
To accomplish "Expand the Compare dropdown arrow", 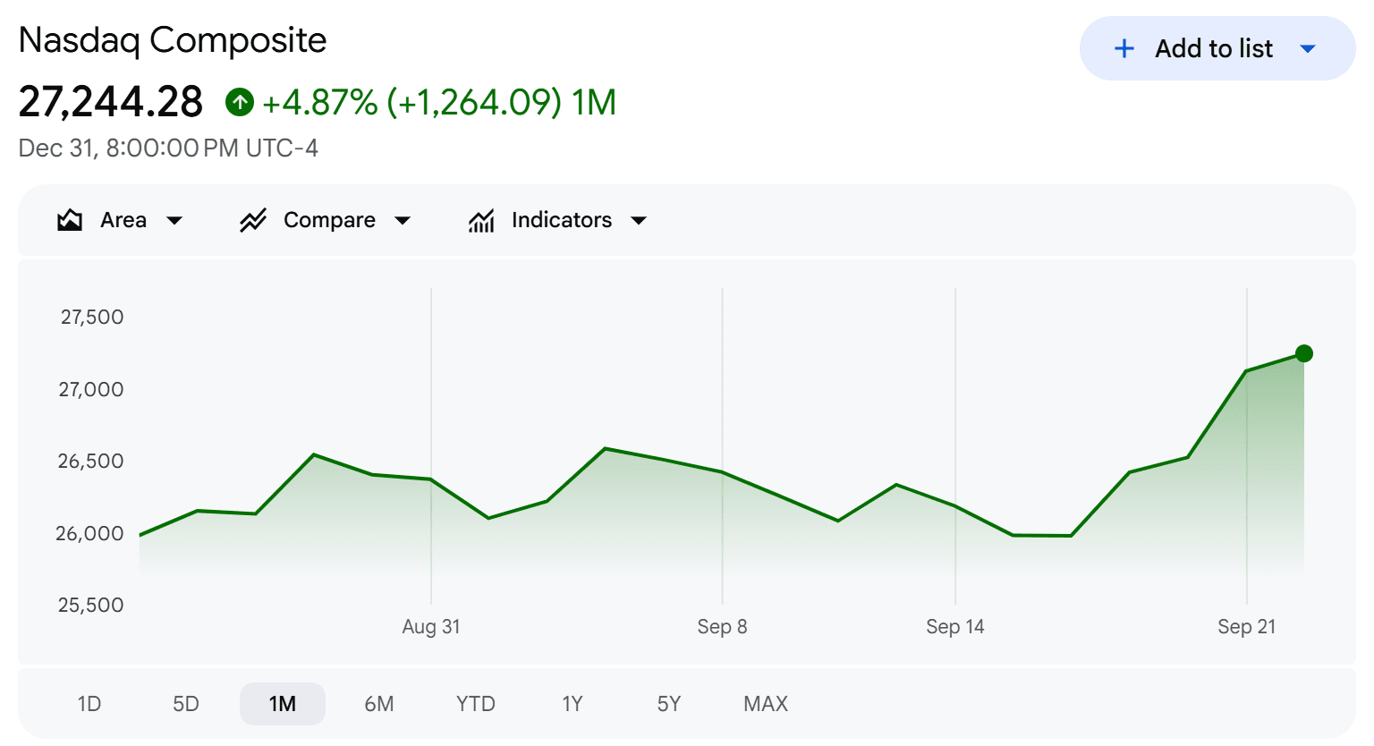I will (x=403, y=221).
